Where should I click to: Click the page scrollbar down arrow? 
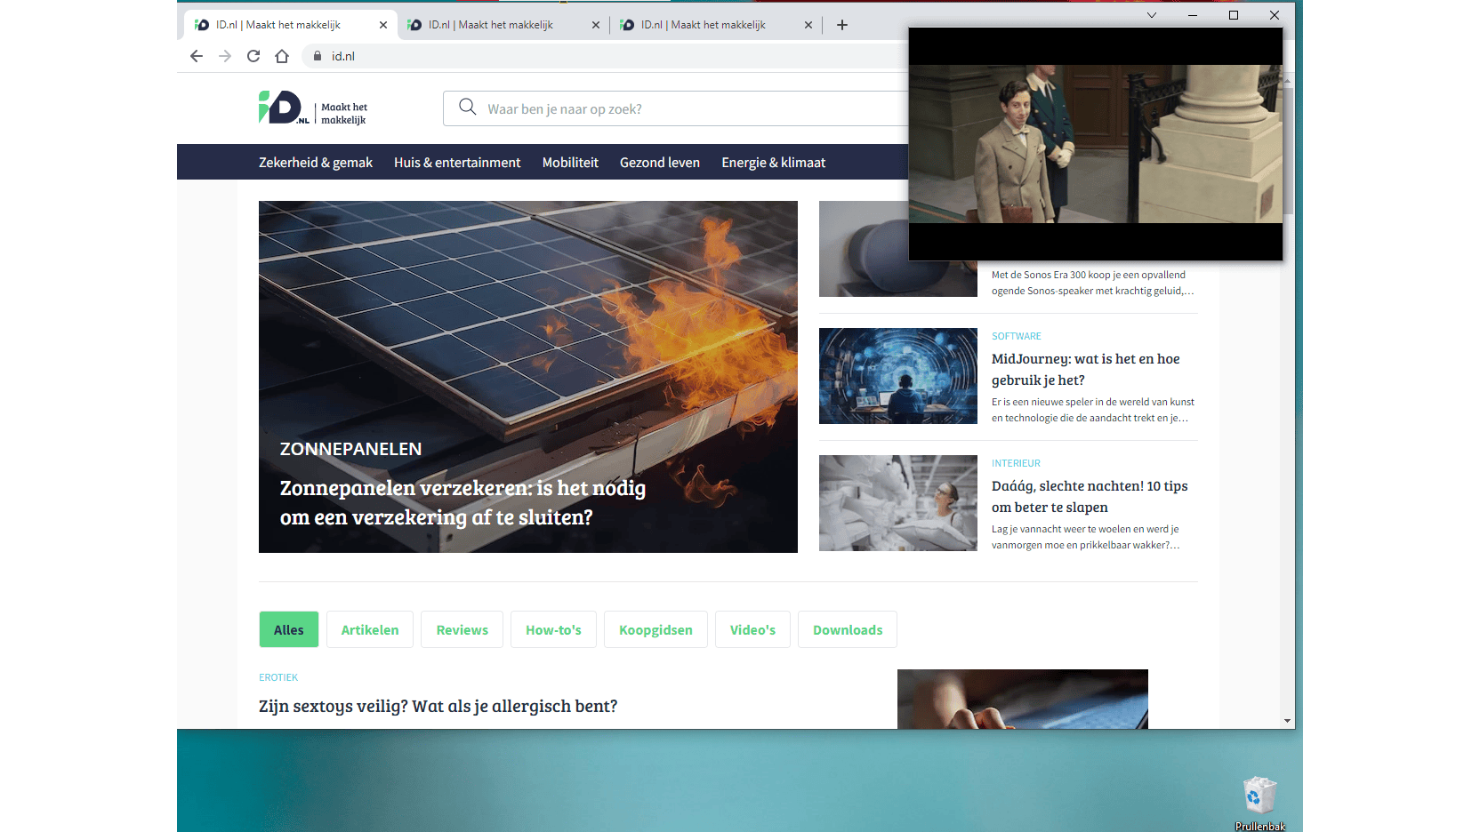click(1287, 721)
